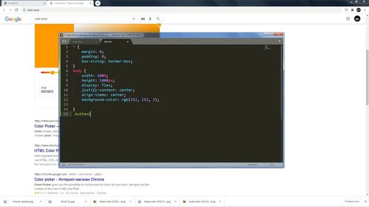Viewport: 369px width, 207px height.
Task: Click Chrome page vertical scrollbar
Action: pyautogui.click(x=367, y=78)
